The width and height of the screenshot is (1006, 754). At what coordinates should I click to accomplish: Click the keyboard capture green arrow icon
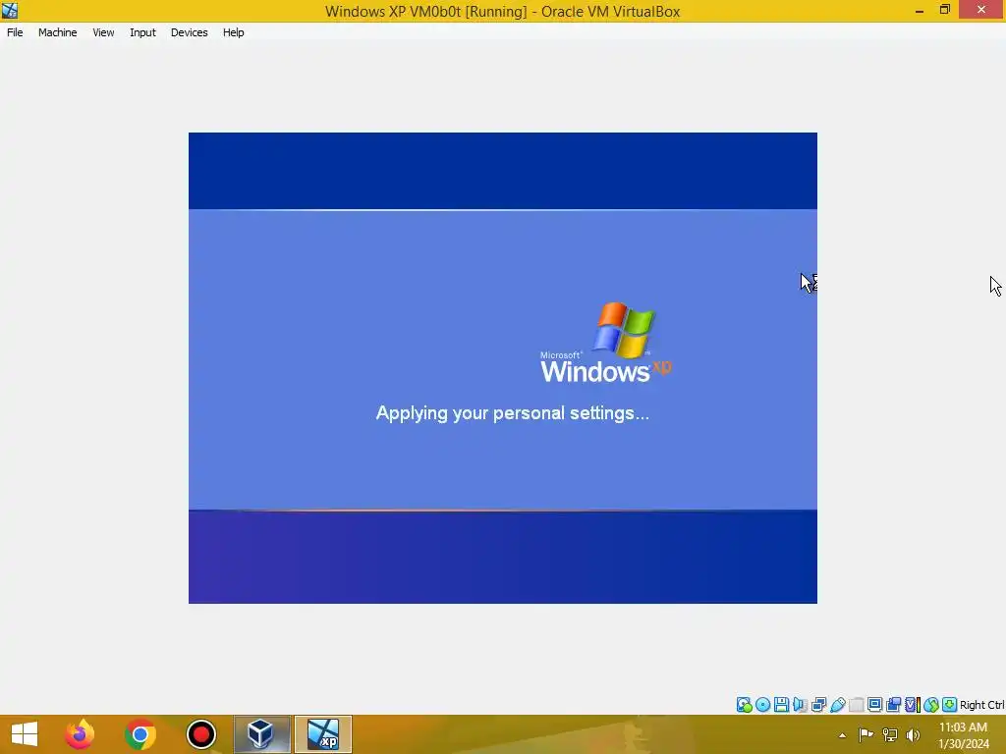[950, 705]
